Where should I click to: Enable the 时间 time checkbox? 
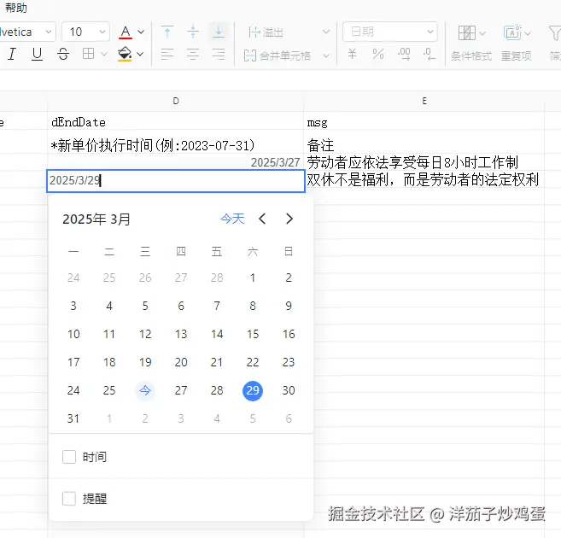(x=69, y=457)
